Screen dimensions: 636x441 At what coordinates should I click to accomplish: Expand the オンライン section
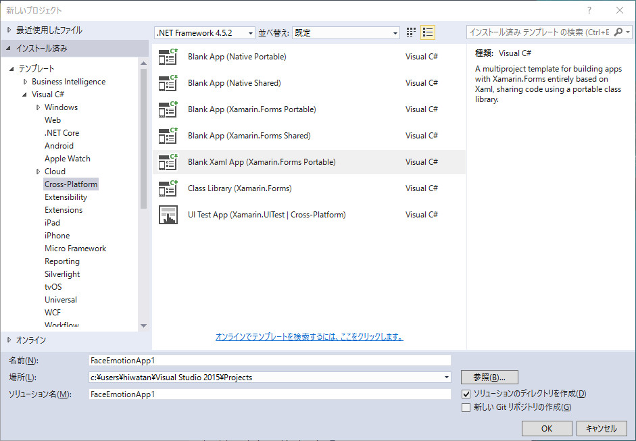9,340
